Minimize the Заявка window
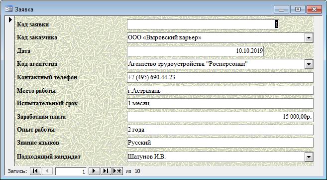The width and height of the screenshot is (327, 180). tap(281, 9)
